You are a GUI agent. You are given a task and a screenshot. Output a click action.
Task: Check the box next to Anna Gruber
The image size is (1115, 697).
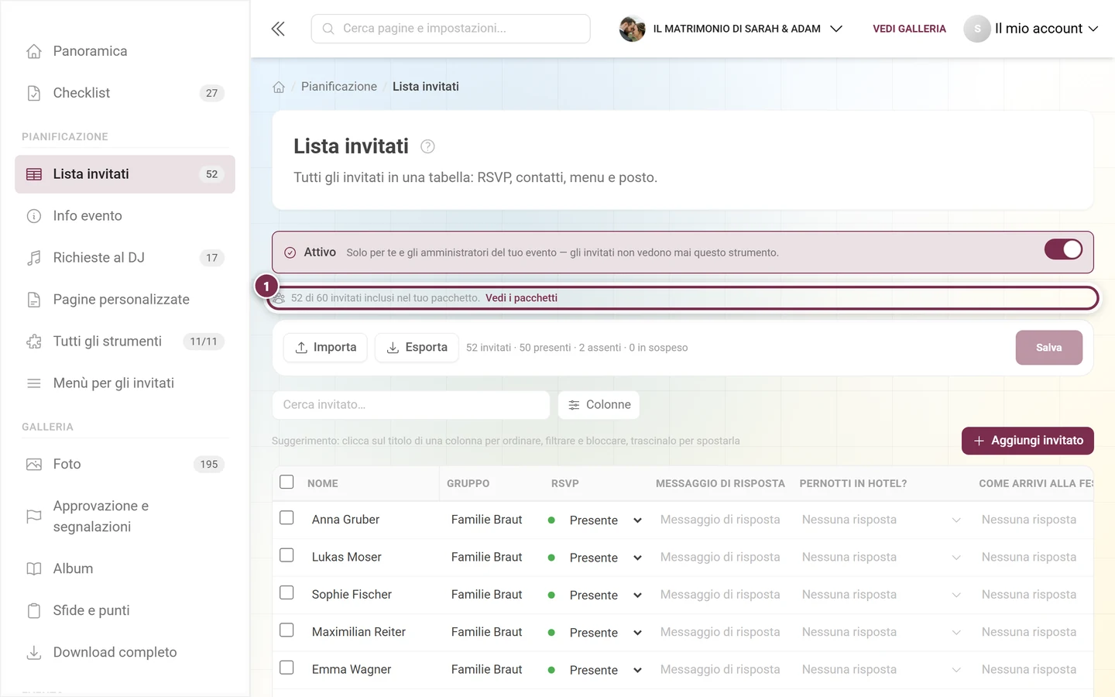(286, 517)
